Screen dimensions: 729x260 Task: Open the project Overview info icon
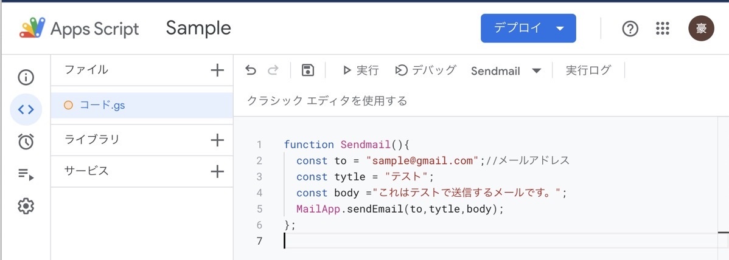(26, 78)
